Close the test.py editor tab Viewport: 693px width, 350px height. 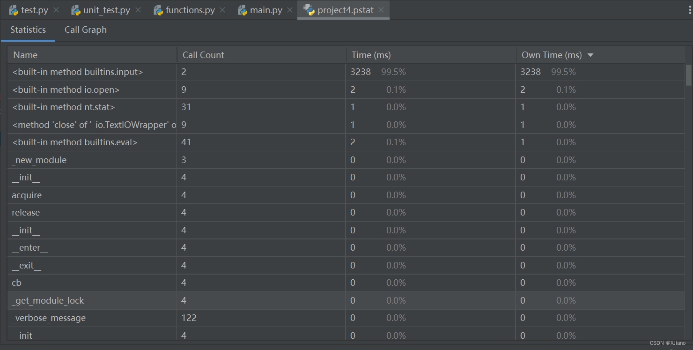click(56, 10)
